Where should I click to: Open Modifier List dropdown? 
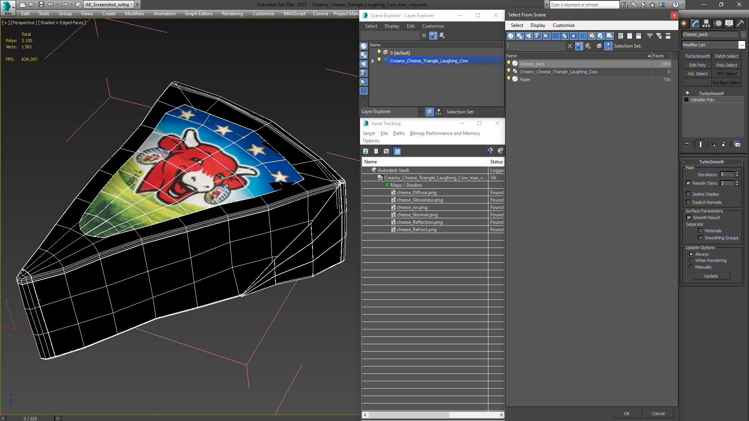(x=742, y=45)
